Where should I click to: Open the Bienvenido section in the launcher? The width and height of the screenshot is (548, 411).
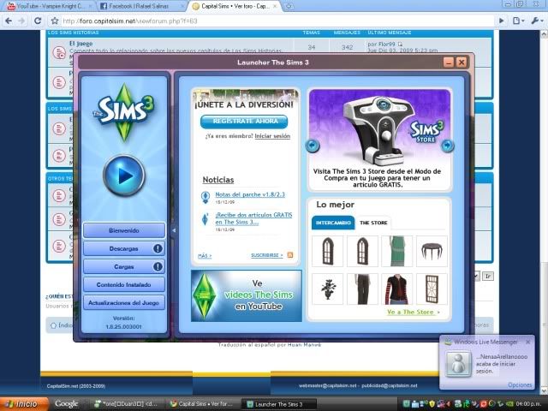tap(123, 230)
